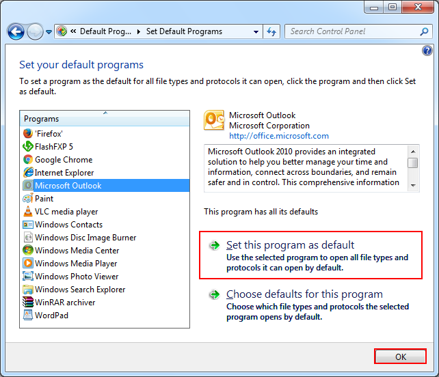This screenshot has height=377, width=439.
Task: Select Windows Disc Image Burner entry
Action: 105,237
